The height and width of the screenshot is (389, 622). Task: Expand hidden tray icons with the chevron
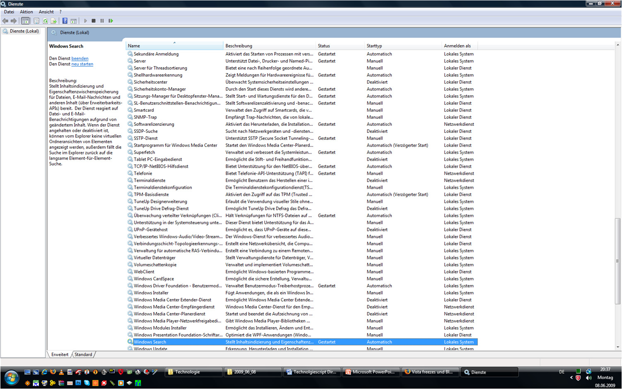click(x=571, y=377)
